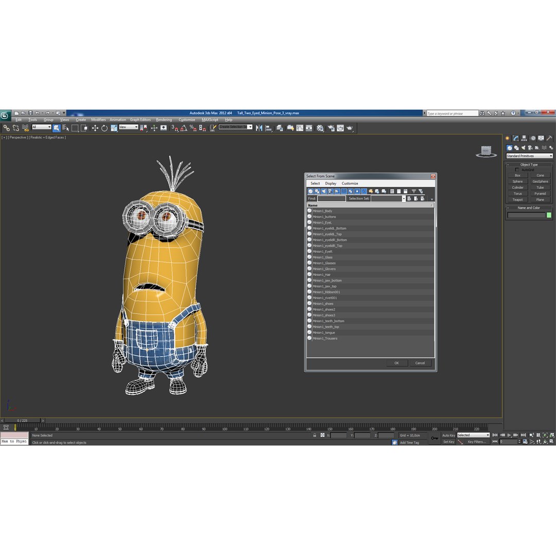The height and width of the screenshot is (556, 556).
Task: Click the Align tool icon
Action: coord(268,128)
